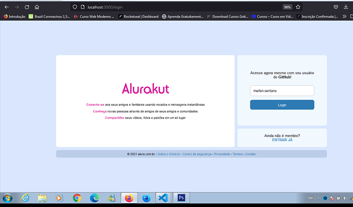Viewport: 353px width, 207px height.
Task: Click the Conheça highlighted text
Action: pyautogui.click(x=100, y=111)
